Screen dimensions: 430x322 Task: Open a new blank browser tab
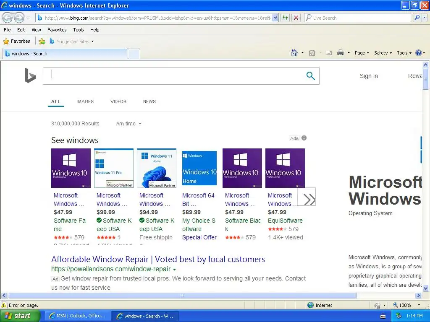pyautogui.click(x=134, y=54)
